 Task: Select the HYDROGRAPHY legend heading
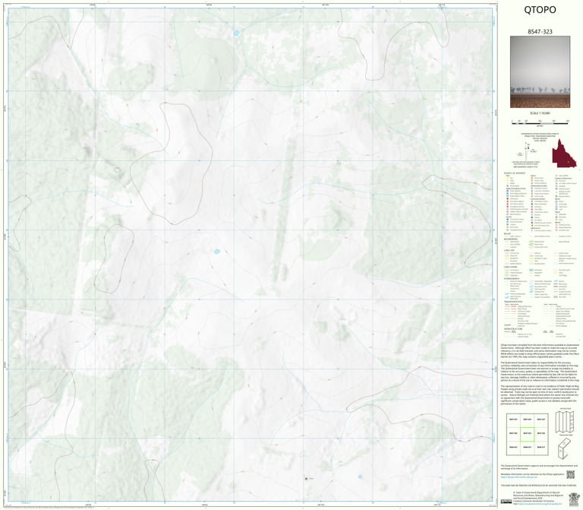(x=512, y=278)
